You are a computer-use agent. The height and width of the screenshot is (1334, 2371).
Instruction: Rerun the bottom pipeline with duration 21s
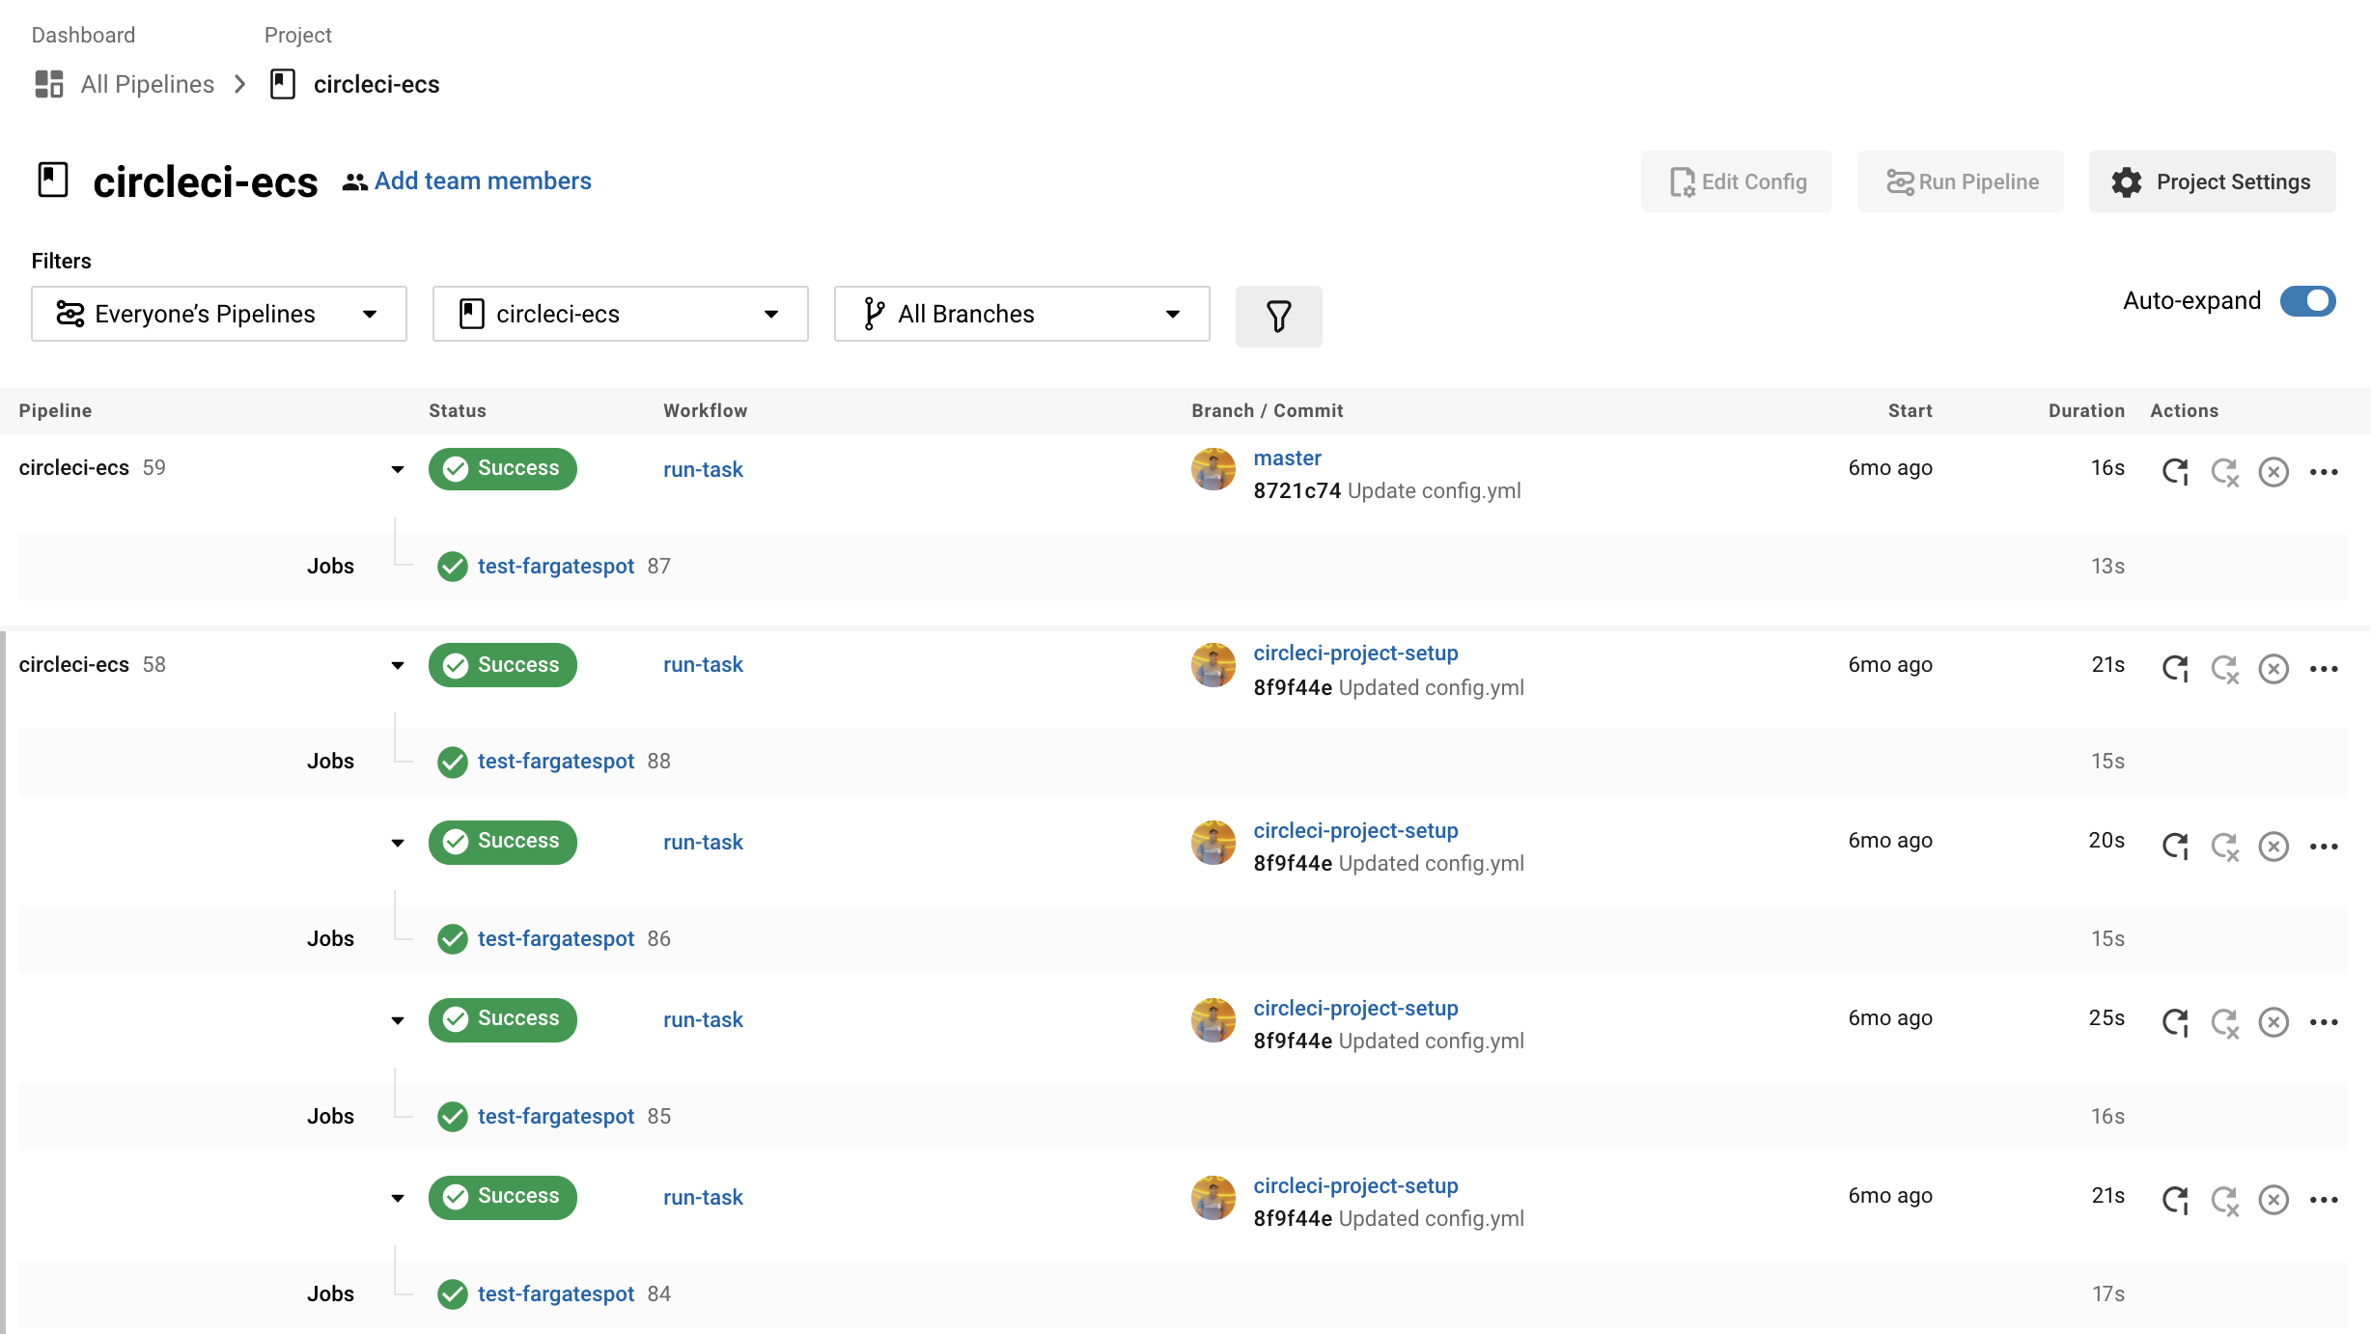pos(2175,1200)
